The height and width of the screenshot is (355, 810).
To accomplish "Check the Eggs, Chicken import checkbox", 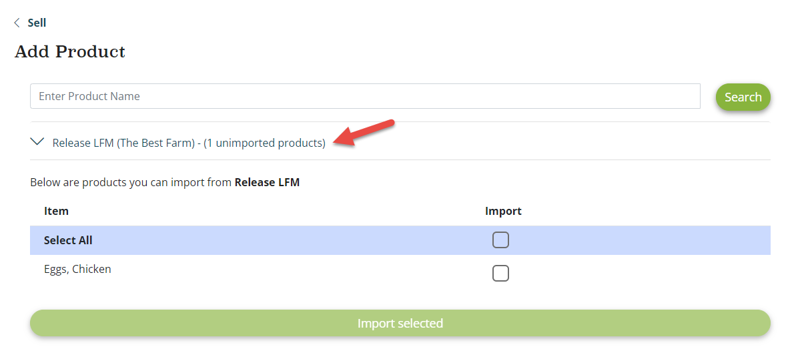I will tap(500, 273).
